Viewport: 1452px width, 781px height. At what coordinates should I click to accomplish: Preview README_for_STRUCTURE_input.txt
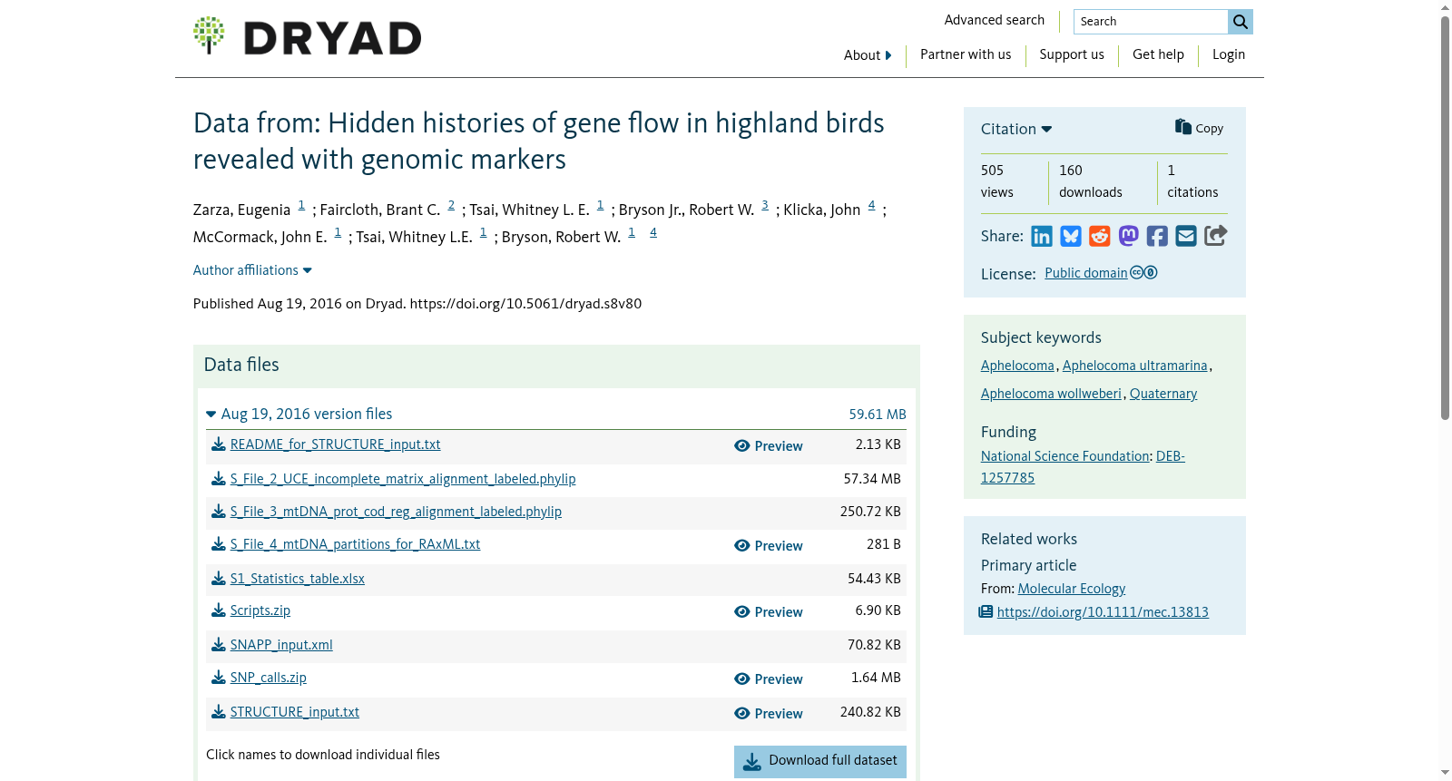pyautogui.click(x=769, y=446)
